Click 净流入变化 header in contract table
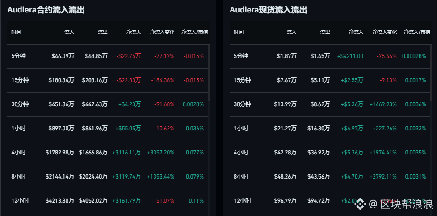The image size is (437, 216). click(x=162, y=32)
